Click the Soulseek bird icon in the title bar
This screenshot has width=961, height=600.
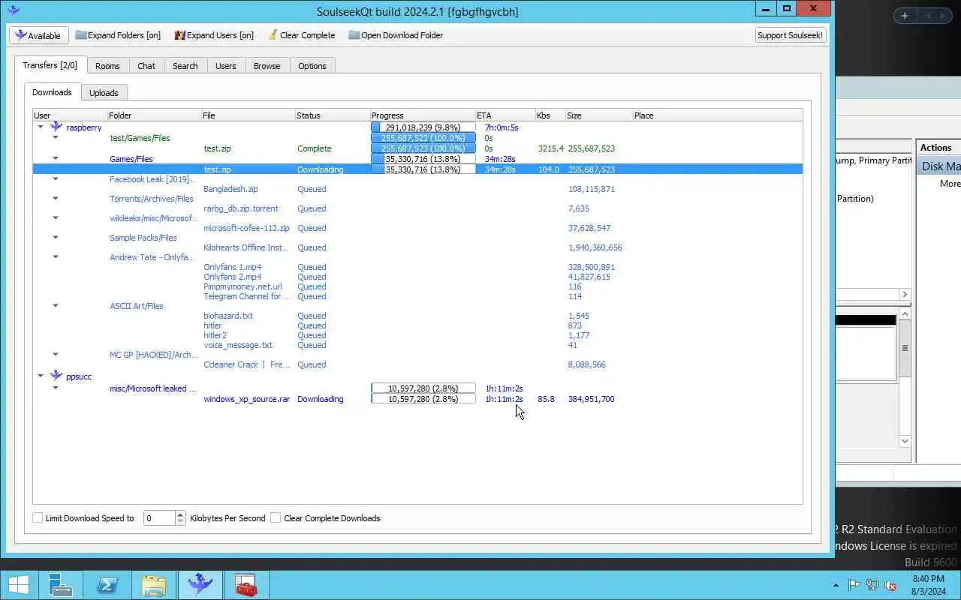(13, 10)
